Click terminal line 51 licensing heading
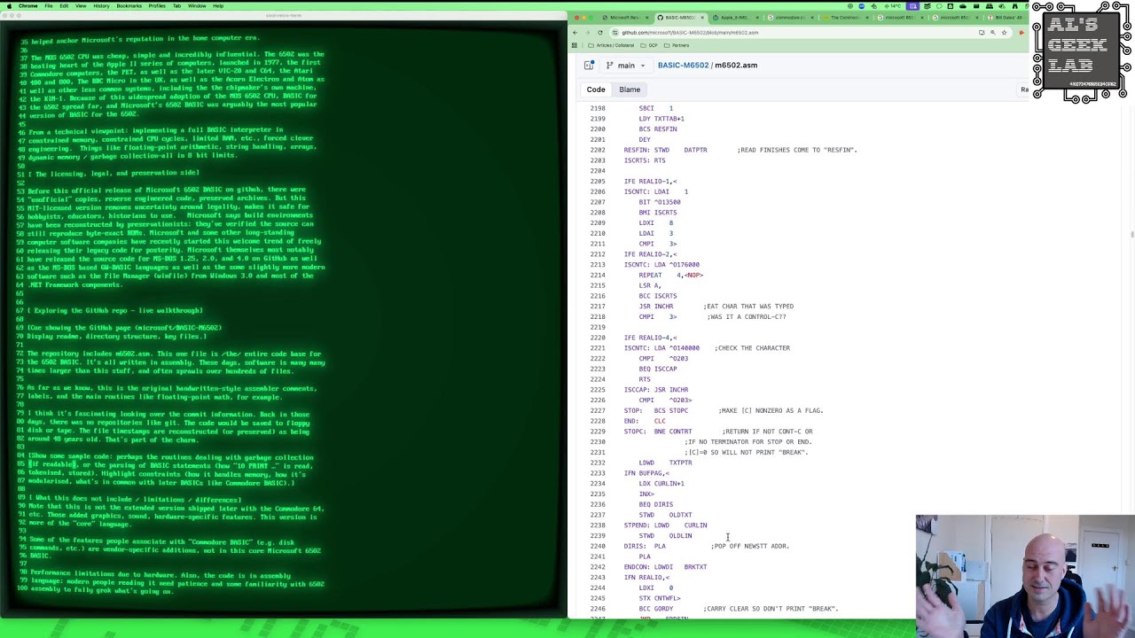 pos(107,173)
